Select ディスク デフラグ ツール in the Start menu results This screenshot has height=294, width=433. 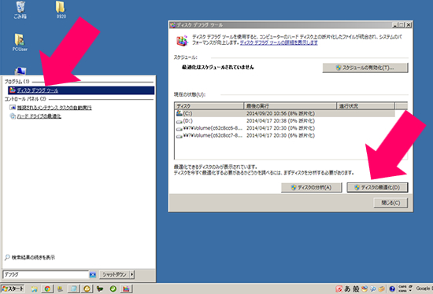pyautogui.click(x=81, y=90)
